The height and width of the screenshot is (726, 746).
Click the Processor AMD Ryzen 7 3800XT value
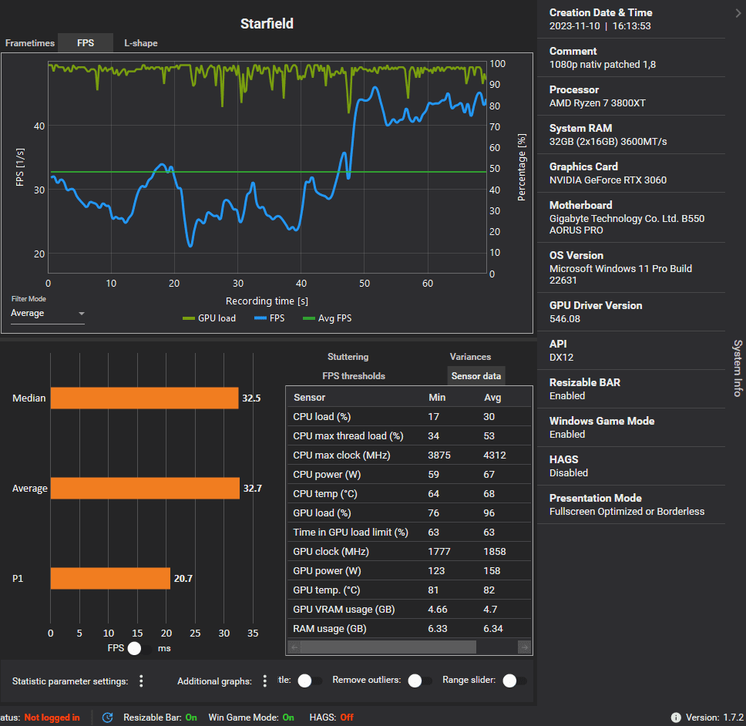click(x=597, y=103)
